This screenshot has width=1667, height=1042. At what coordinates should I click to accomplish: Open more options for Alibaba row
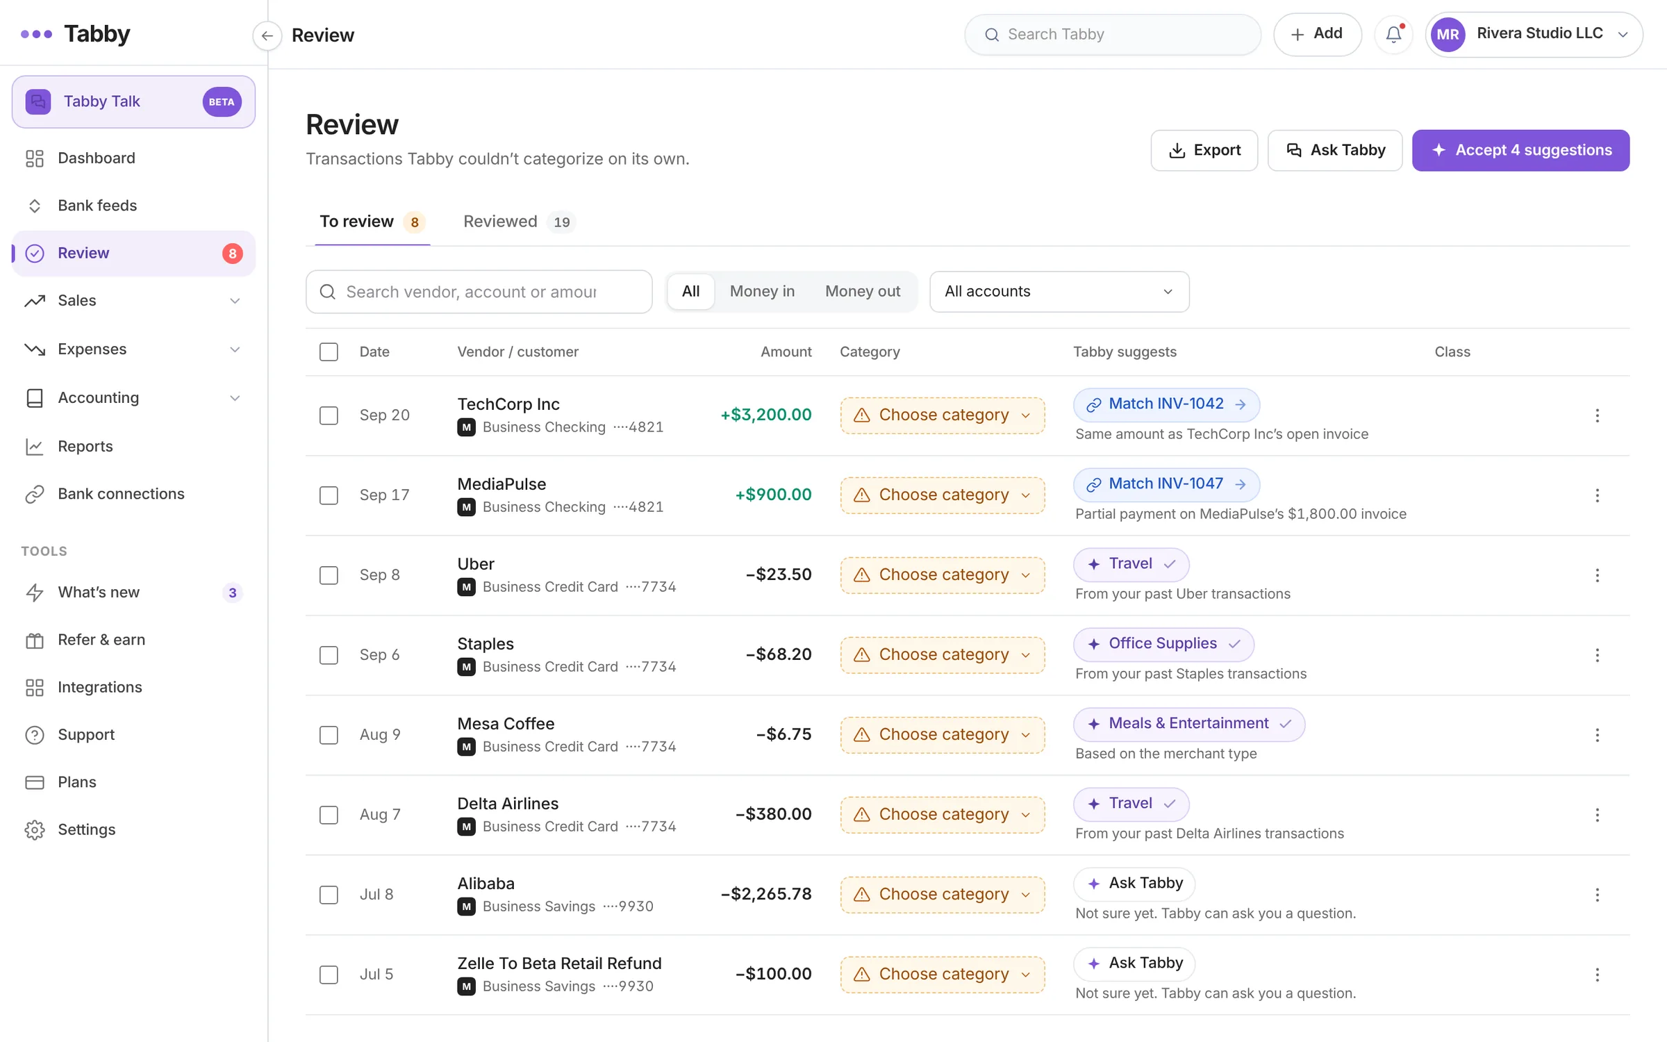tap(1597, 895)
